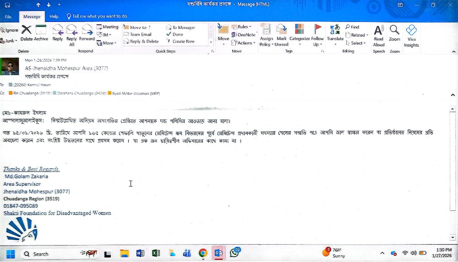Click the Zoom magnifier in ribbon
Image resolution: width=458 pixels, height=262 pixels.
click(x=394, y=34)
